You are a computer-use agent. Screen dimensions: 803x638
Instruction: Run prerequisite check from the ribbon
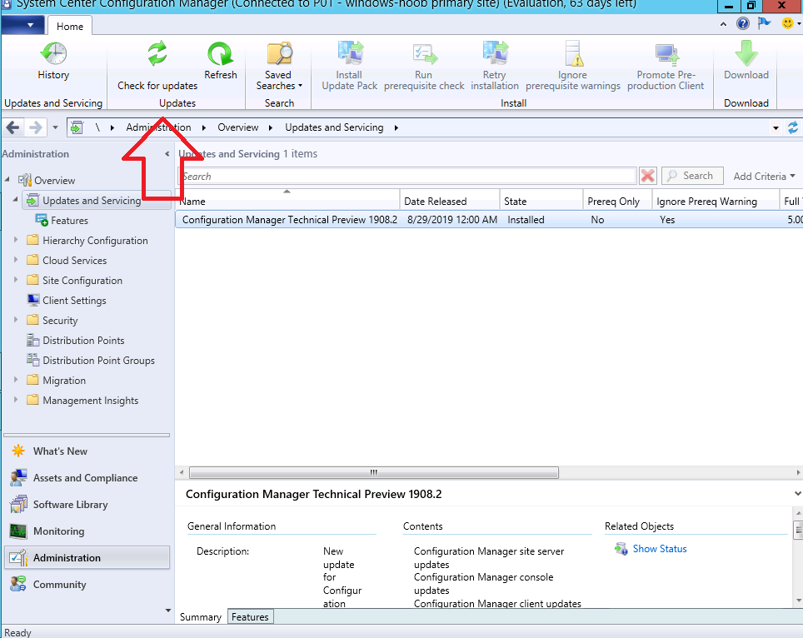pyautogui.click(x=424, y=67)
